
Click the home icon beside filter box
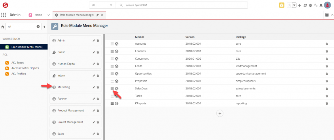tap(3, 27)
